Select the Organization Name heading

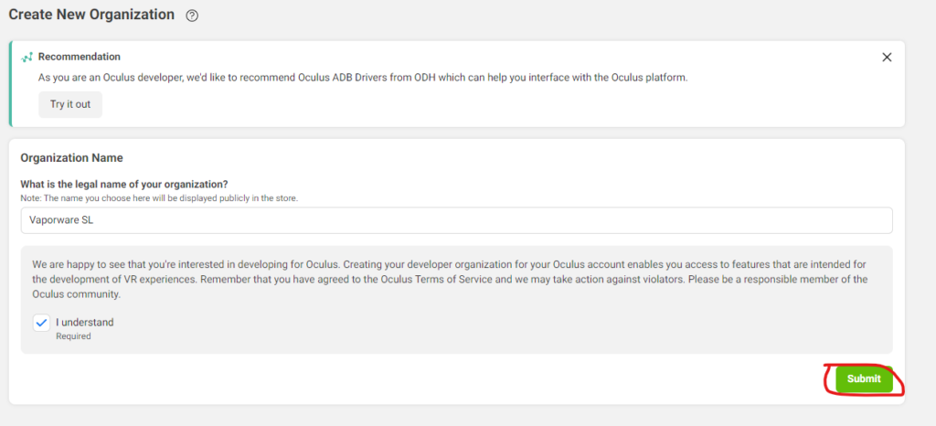point(71,158)
